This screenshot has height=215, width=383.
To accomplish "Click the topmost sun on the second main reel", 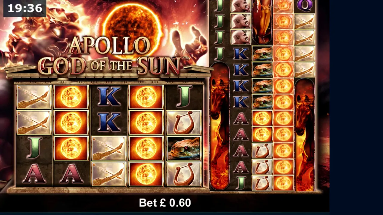I will (71, 97).
